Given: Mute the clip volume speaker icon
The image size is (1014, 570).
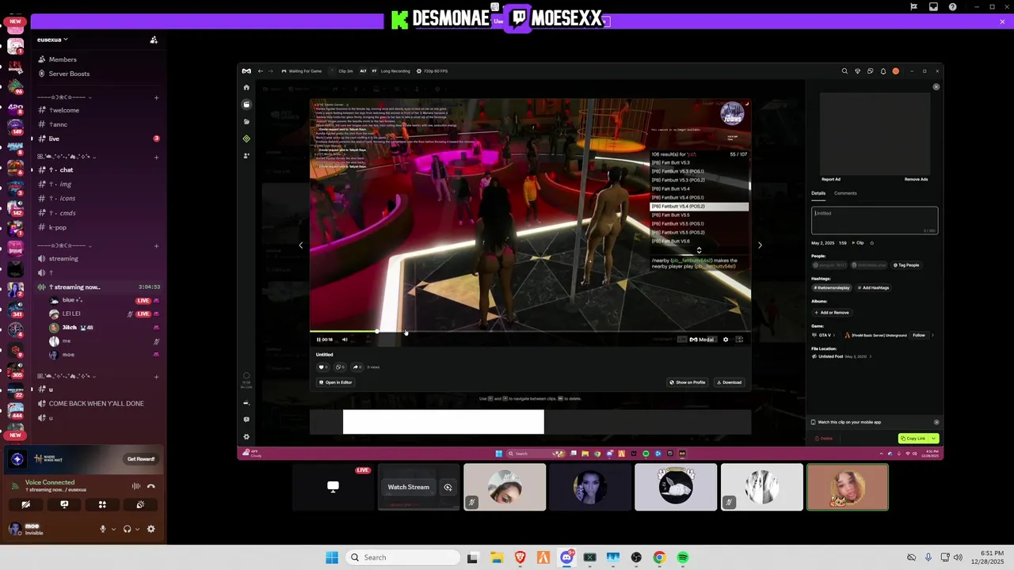Looking at the screenshot, I should pyautogui.click(x=345, y=340).
